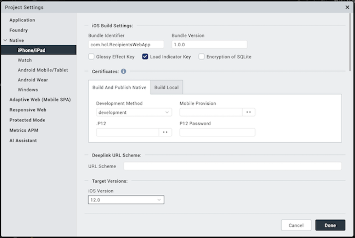The image size is (355, 238).
Task: Click the P12 Password field
Action: point(217,132)
